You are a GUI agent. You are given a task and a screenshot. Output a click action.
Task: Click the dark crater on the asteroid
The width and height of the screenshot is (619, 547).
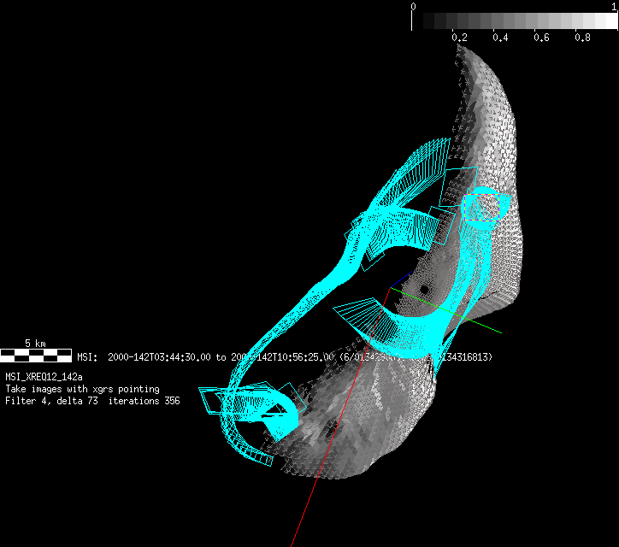[424, 290]
